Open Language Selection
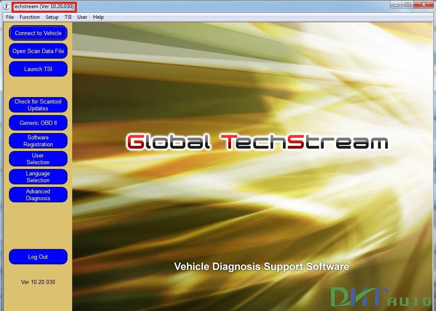436x311 pixels. click(x=38, y=177)
